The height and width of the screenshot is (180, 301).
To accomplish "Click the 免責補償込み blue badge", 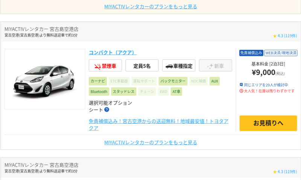I will pos(251,53).
